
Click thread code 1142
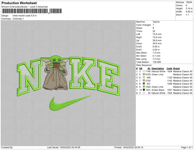[170, 80]
